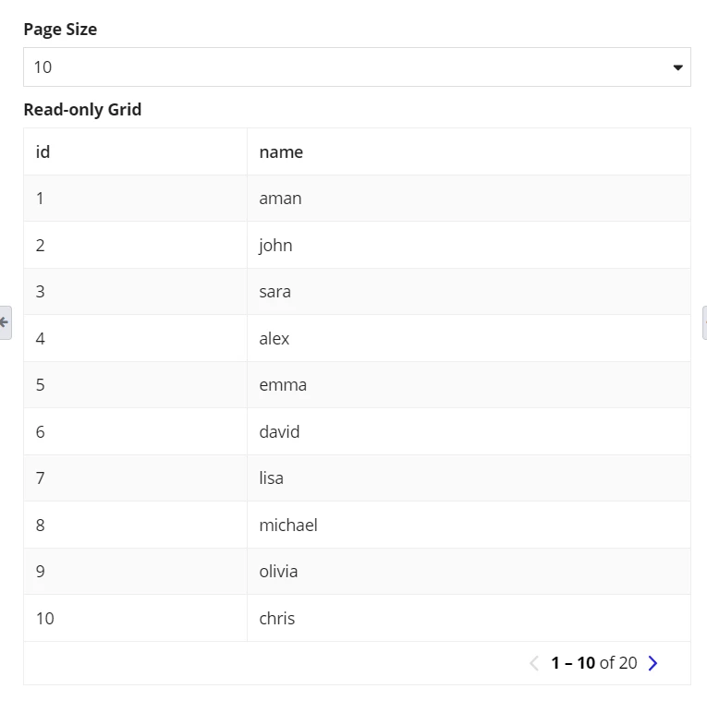Select row with name emma
Screen dimensions: 707x701
point(357,385)
